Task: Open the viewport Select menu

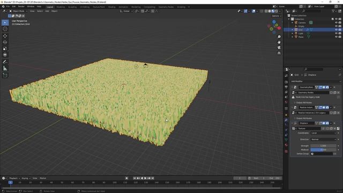Action: point(40,11)
